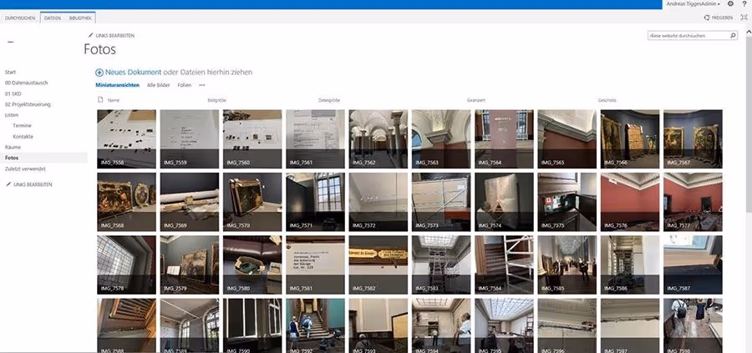
Task: Open thumbnail IMG_7559
Action: pos(190,139)
